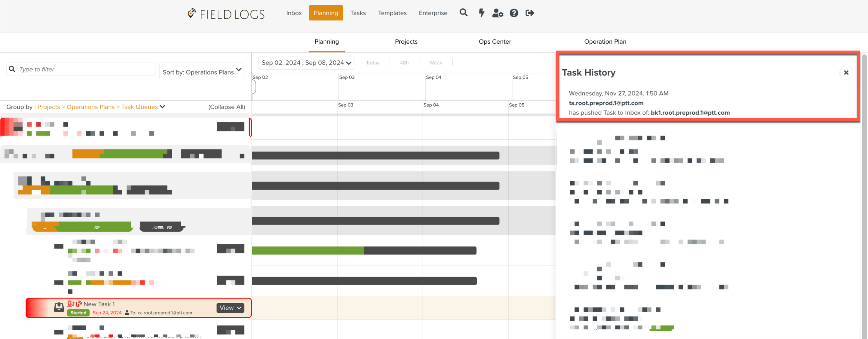Switch to the Projects tab
Screen dimensions: 868x339
406,42
